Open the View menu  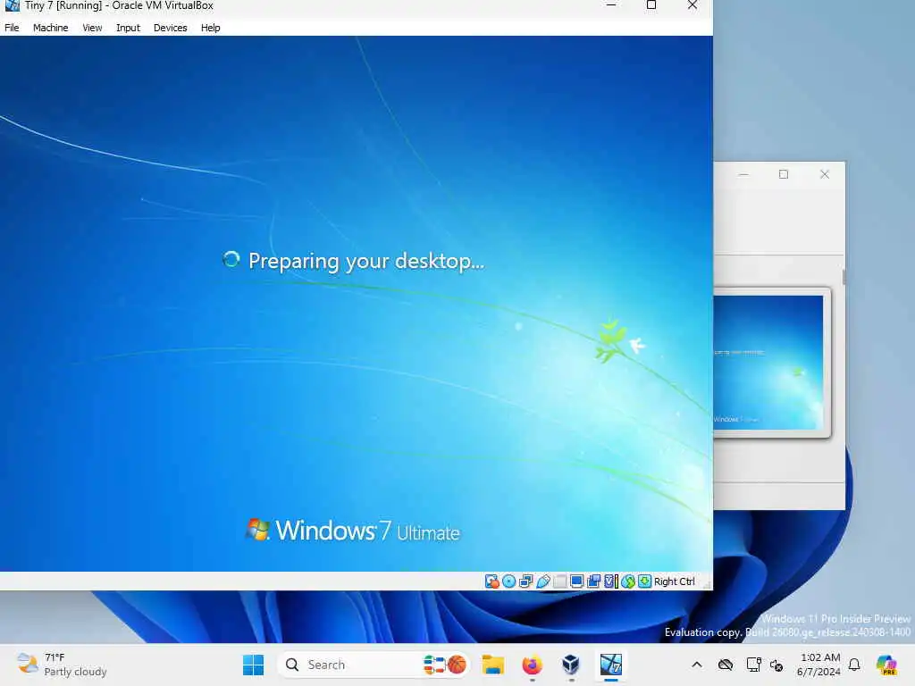92,28
